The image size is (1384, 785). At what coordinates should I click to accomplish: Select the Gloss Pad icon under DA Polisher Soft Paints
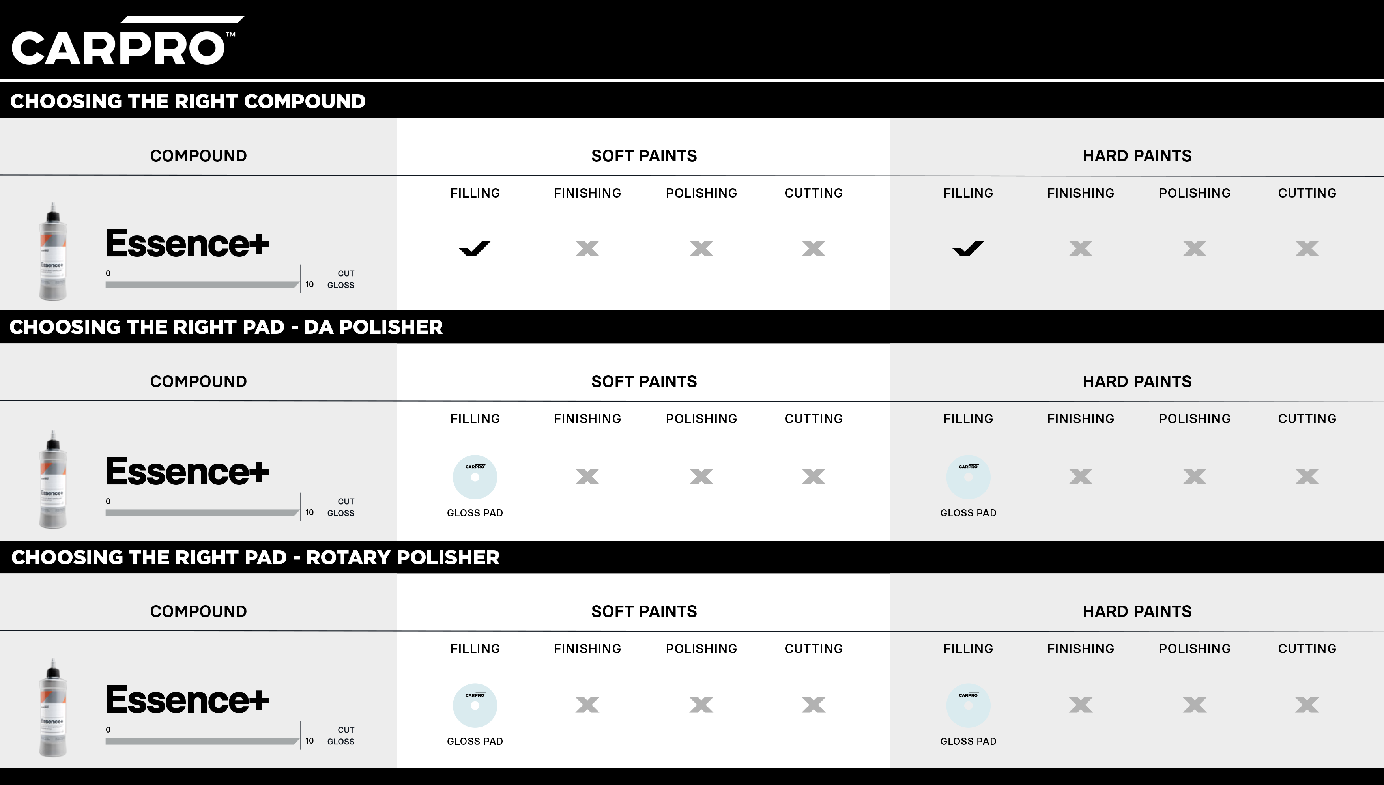click(x=475, y=477)
